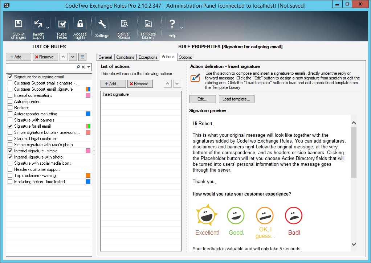Uncheck Internal signature - simple rule
Screen dimensions: 371x263
coord(10,151)
